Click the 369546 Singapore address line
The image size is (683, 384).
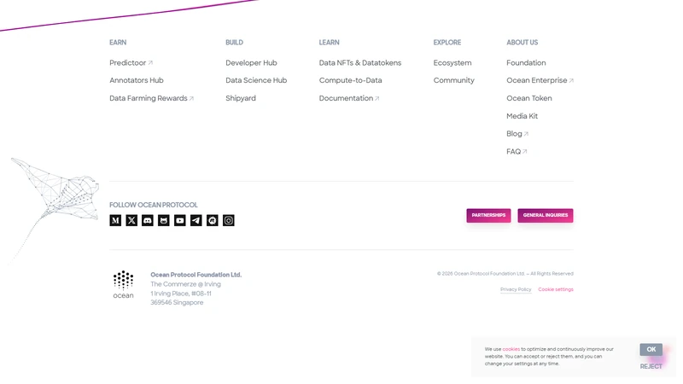coord(177,303)
